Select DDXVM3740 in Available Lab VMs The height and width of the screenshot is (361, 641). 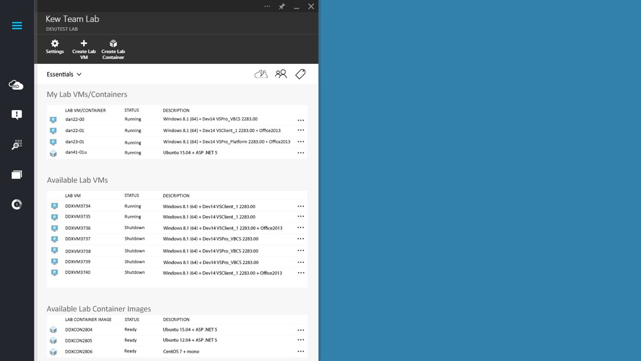(78, 272)
